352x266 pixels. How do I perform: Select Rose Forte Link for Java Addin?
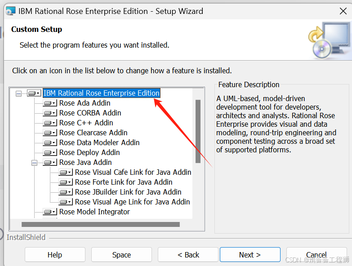point(124,182)
